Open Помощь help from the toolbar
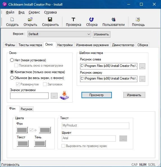Image resolution: width=161 pixels, height=167 pixels. pyautogui.click(x=138, y=22)
